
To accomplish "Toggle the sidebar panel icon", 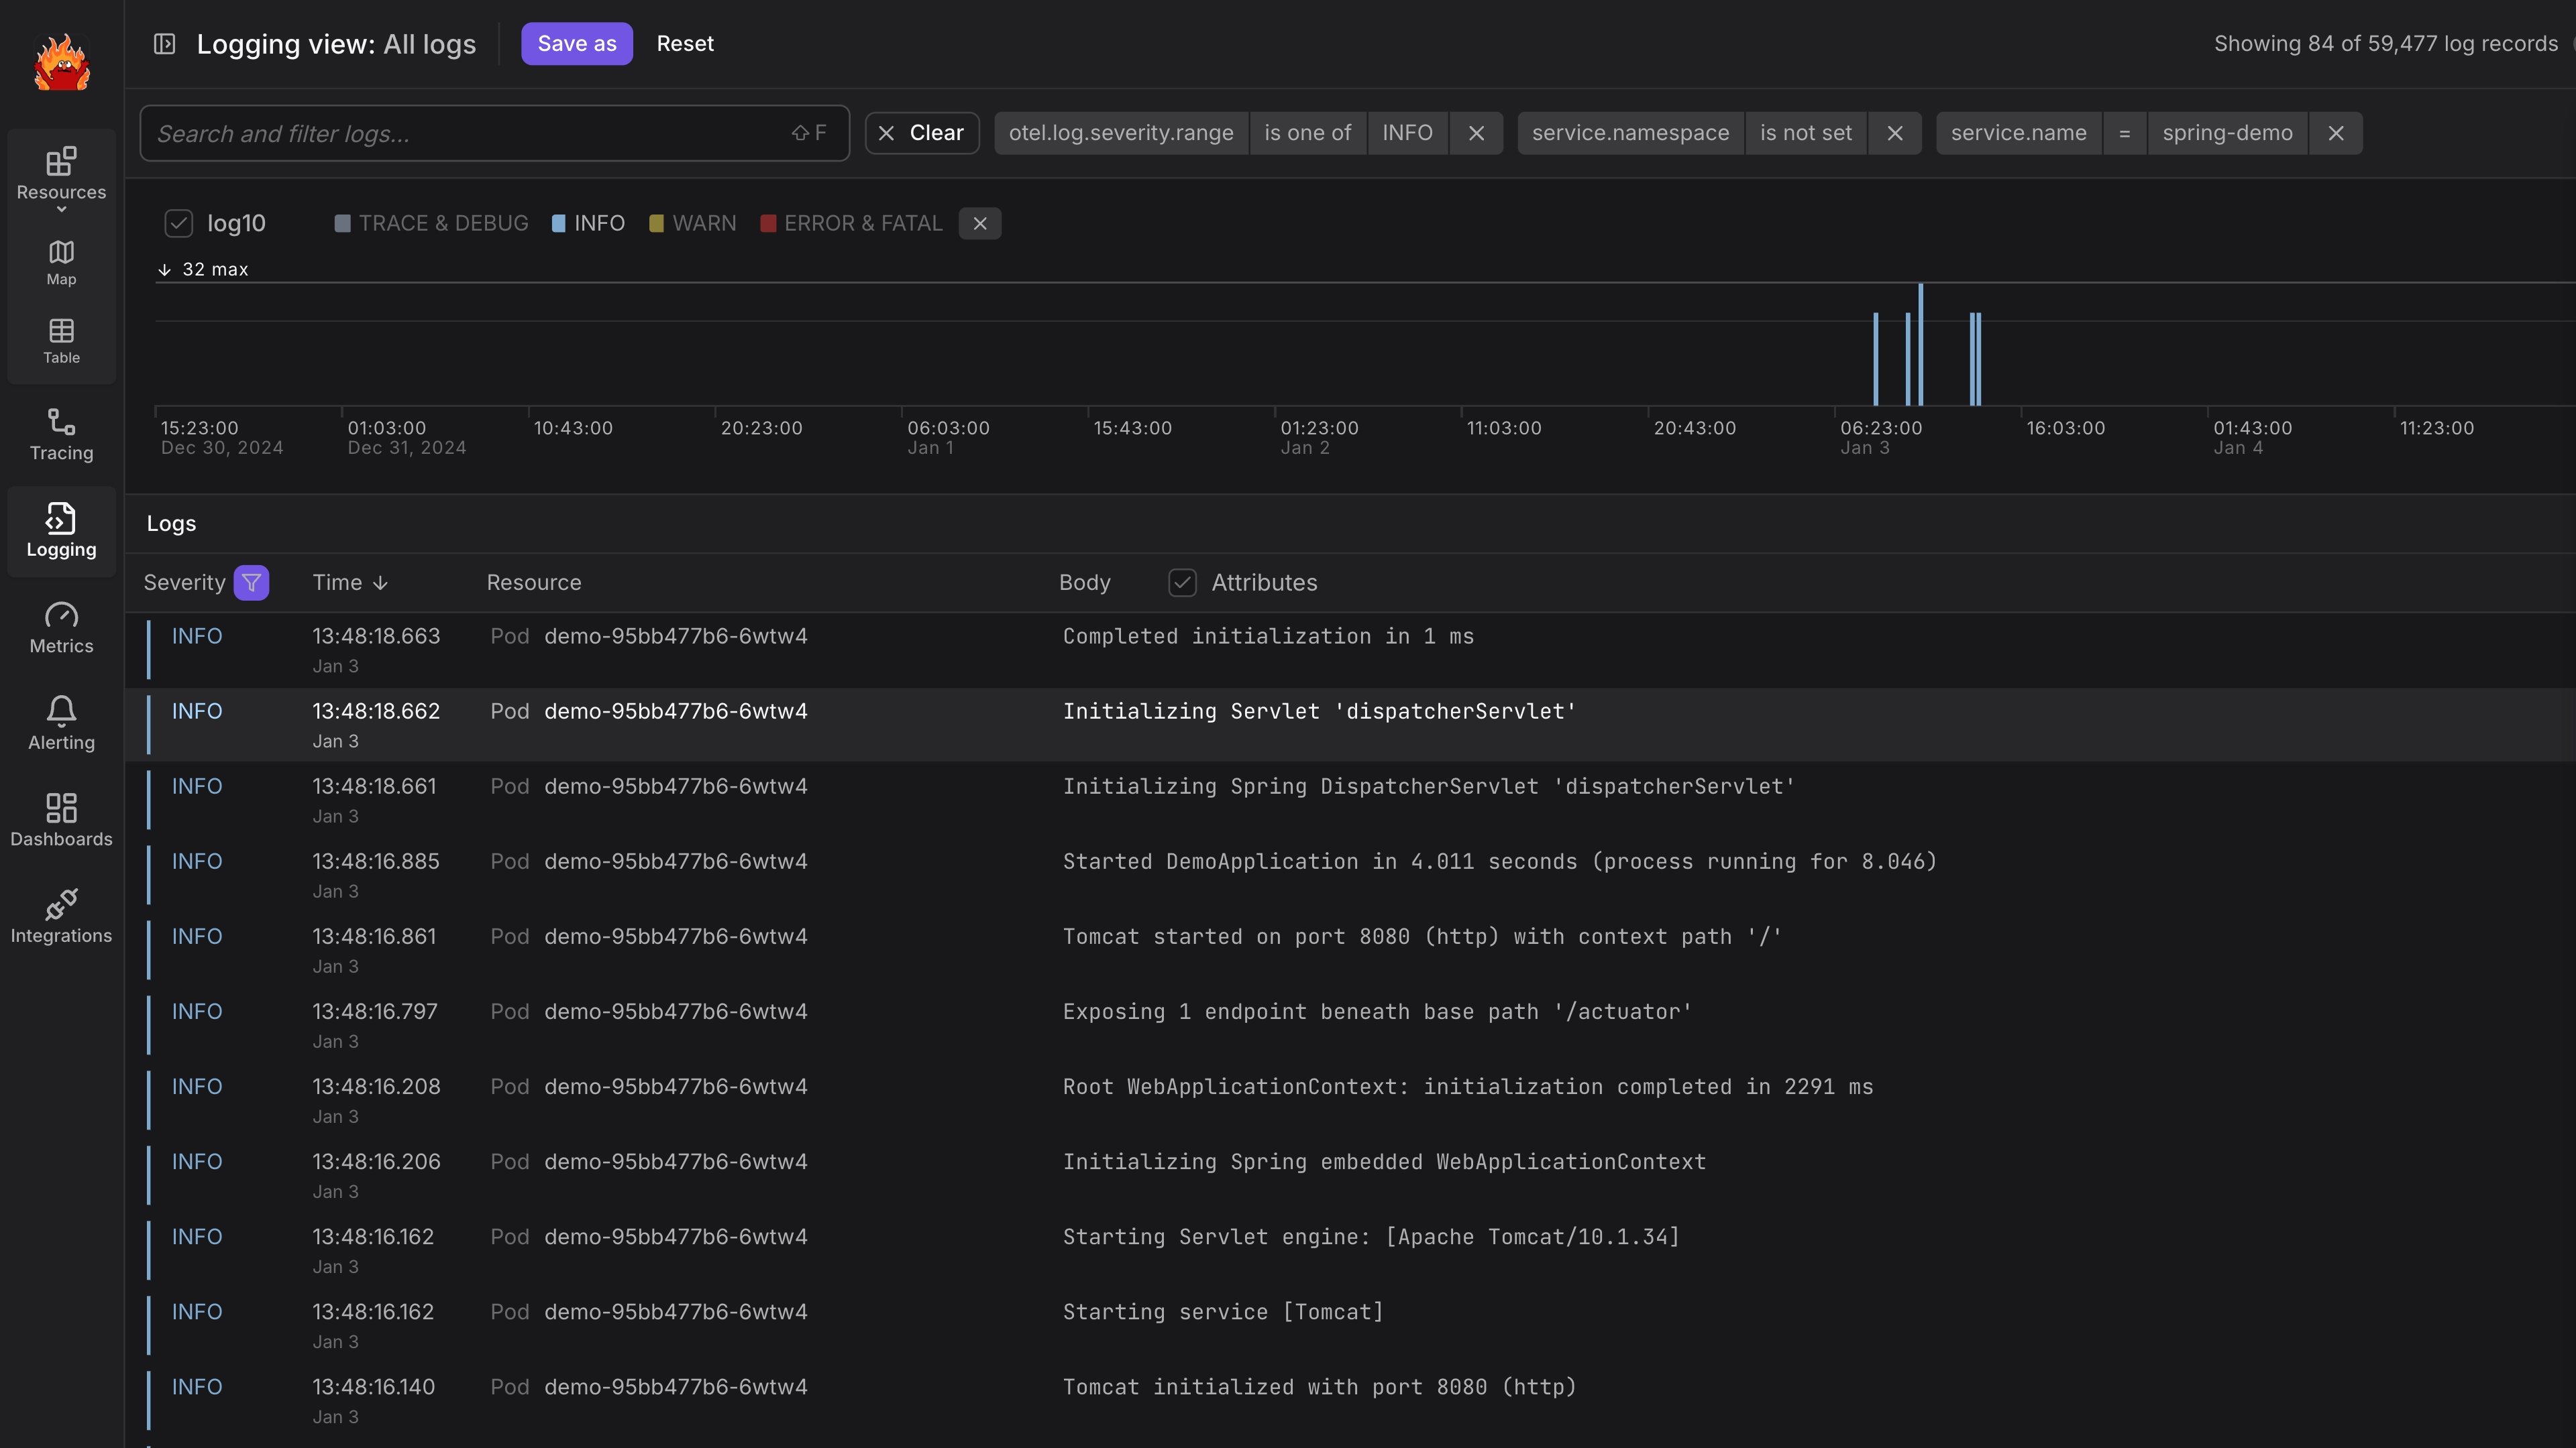I will [x=164, y=44].
